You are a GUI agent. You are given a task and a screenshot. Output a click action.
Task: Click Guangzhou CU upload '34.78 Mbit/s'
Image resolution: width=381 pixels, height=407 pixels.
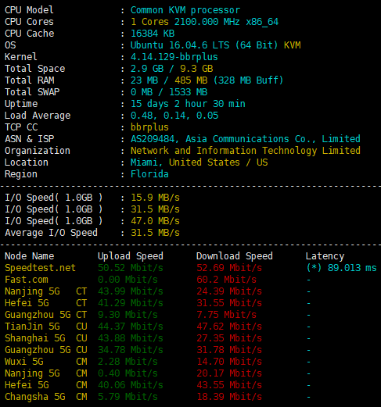click(x=131, y=350)
